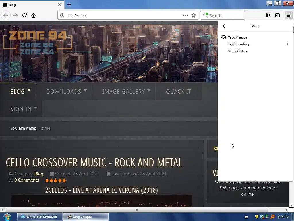This screenshot has width=294, height=221.
Task: Go forward one page
Action: pos(15,15)
